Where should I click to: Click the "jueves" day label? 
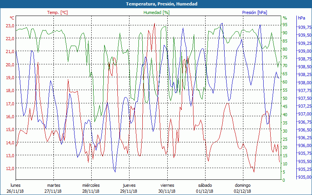(x=129, y=185)
